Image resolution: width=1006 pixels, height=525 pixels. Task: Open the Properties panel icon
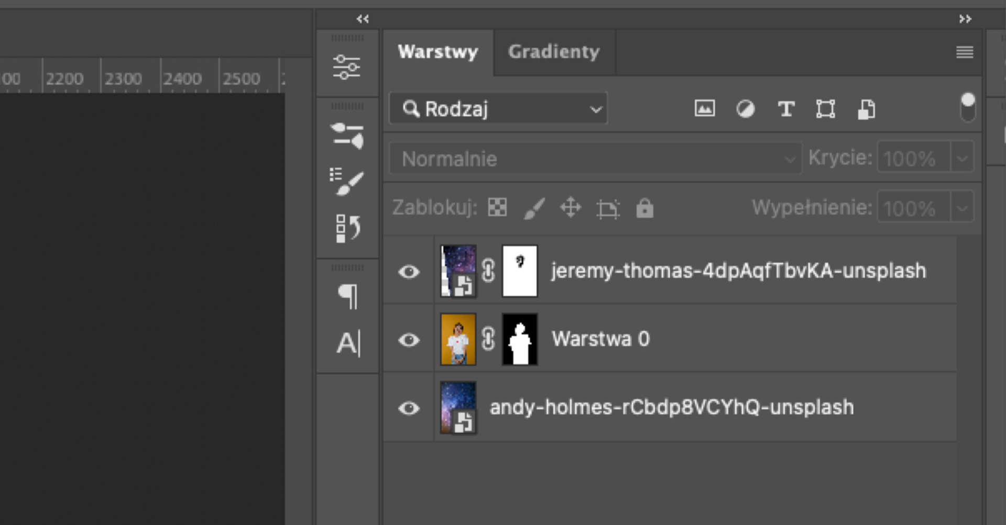[346, 67]
